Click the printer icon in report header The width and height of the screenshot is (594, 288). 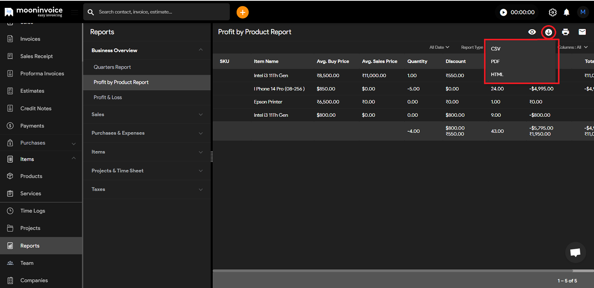565,32
